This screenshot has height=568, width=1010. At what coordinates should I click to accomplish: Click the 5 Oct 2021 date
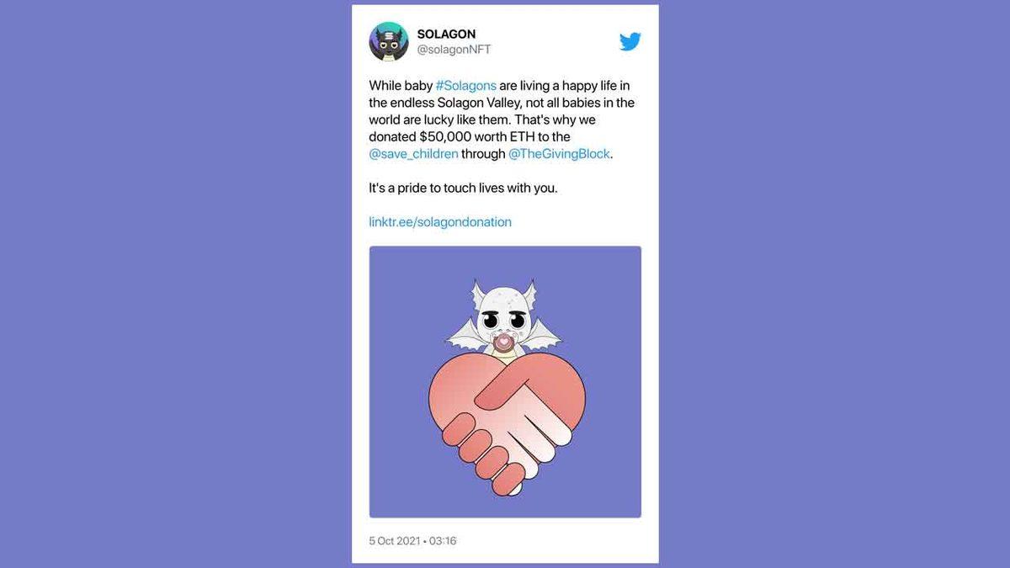(394, 541)
